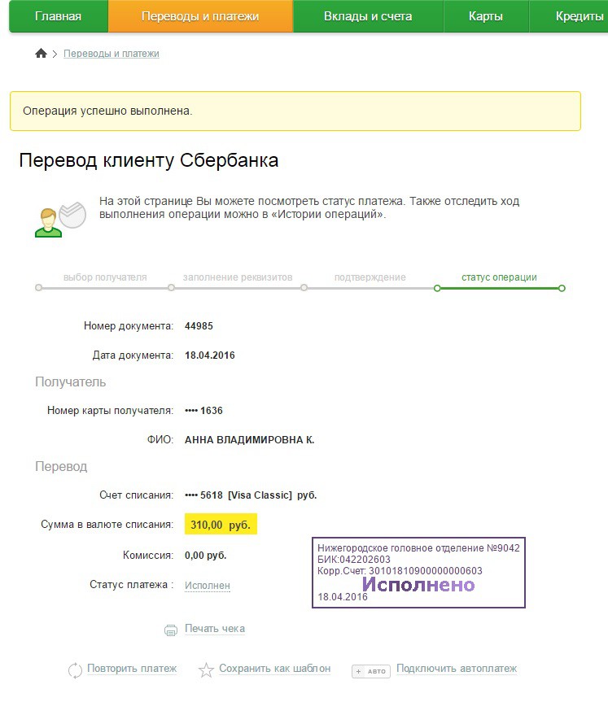Image resolution: width=608 pixels, height=702 pixels.
Task: Follow the Переводы и платежи breadcrumb link
Action: click(x=112, y=53)
